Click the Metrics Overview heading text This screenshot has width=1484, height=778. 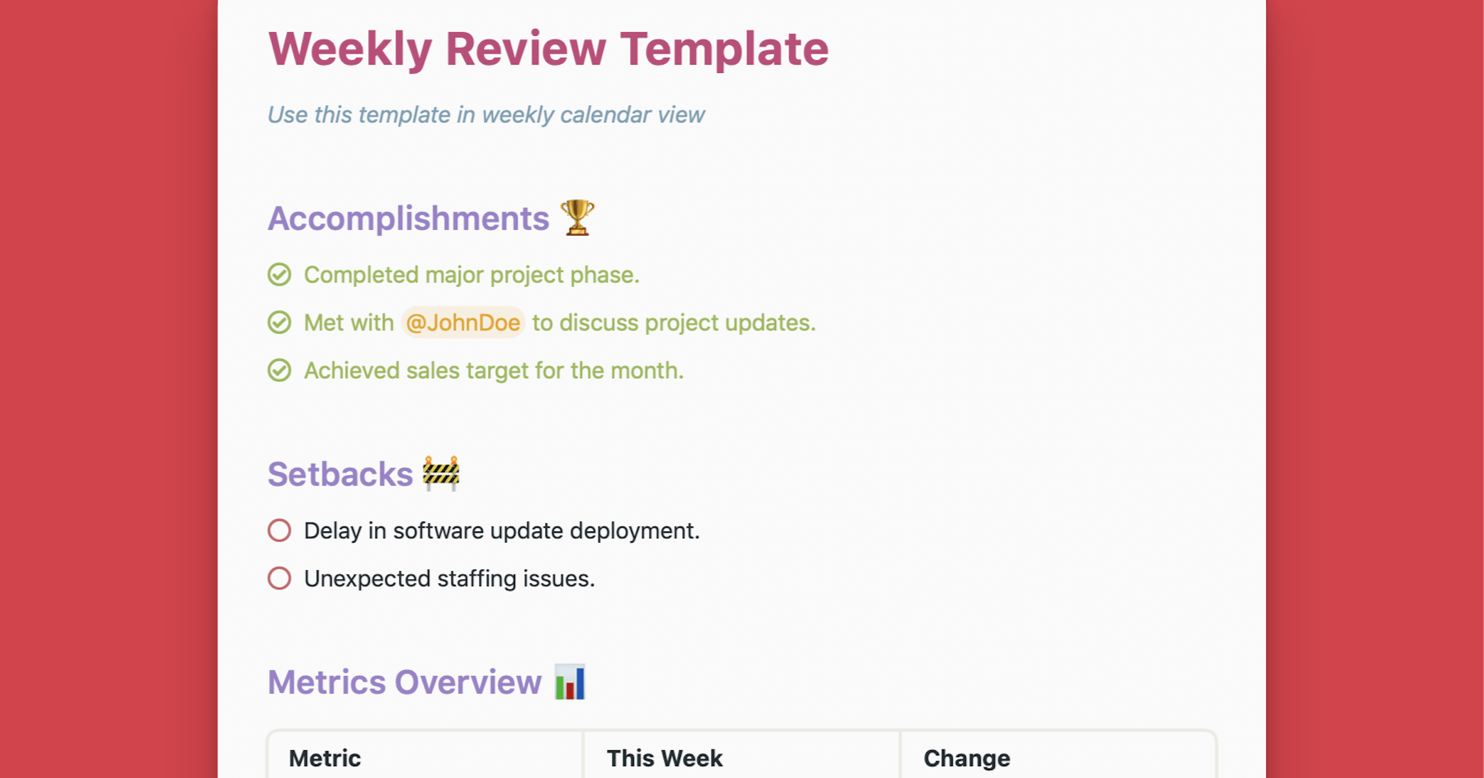point(404,682)
